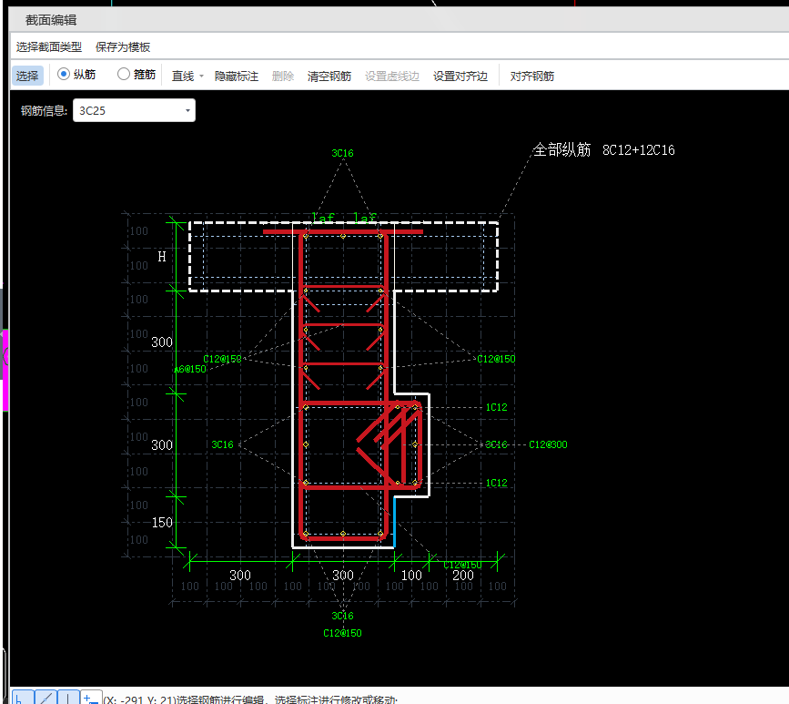Image resolution: width=789 pixels, height=704 pixels.
Task: Select the top 3C16 rebar label
Action: pos(343,153)
